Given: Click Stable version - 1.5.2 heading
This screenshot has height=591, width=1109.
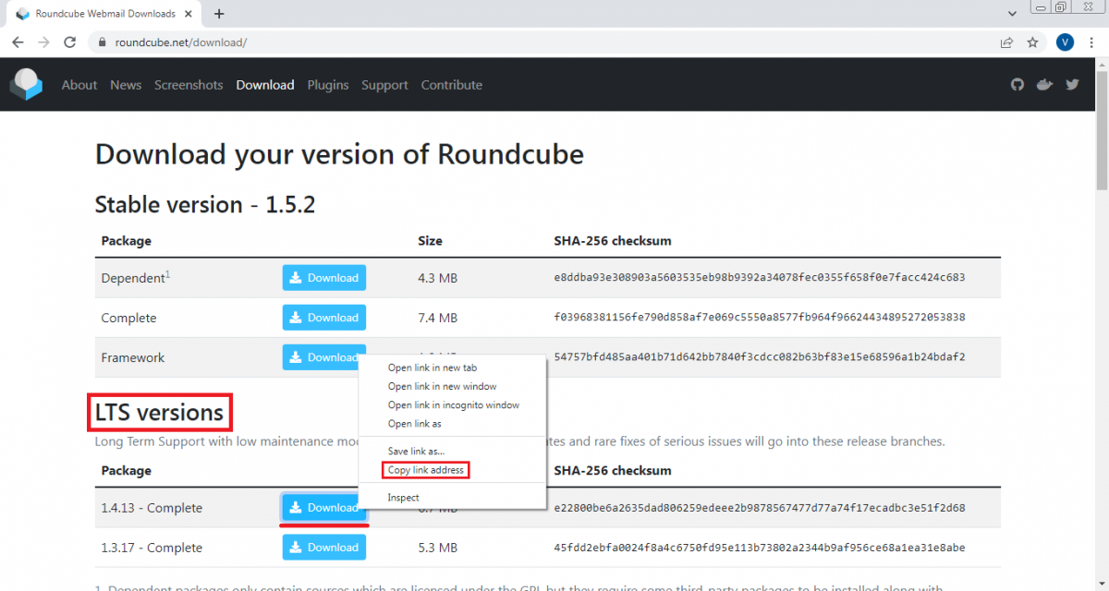Looking at the screenshot, I should pyautogui.click(x=205, y=204).
